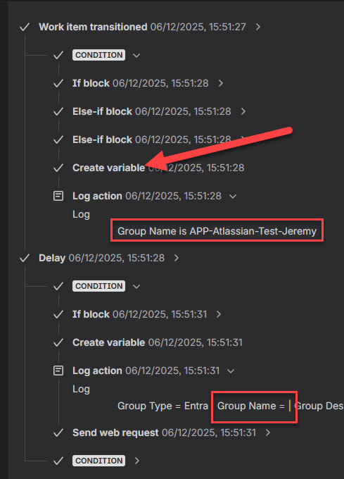The width and height of the screenshot is (344, 479).
Task: Click 'Group Name is APP-Atlassian-Test-Jeremy' log text
Action: point(217,231)
